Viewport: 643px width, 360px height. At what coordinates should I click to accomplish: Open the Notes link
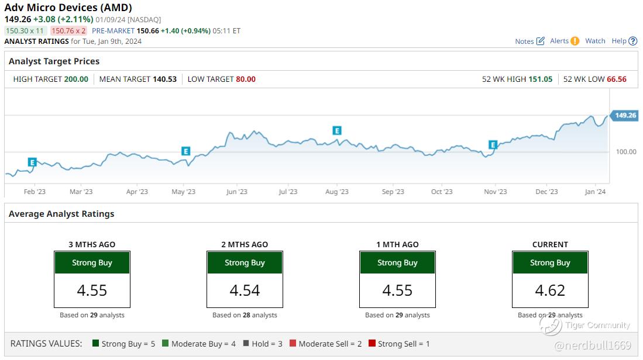click(524, 41)
